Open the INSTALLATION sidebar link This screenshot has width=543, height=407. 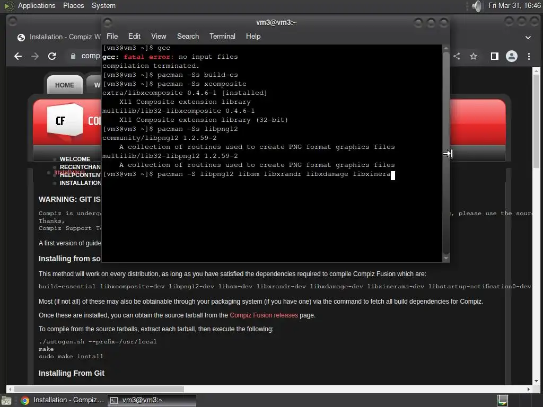pyautogui.click(x=80, y=183)
